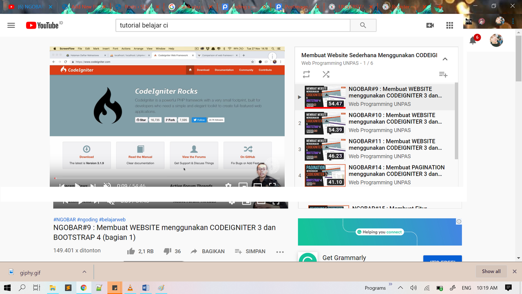This screenshot has width=522, height=294.
Task: Open Windows Task View
Action: click(36, 288)
